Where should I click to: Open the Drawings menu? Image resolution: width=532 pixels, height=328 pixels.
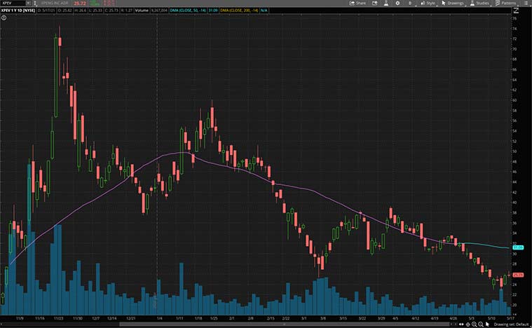453,3
